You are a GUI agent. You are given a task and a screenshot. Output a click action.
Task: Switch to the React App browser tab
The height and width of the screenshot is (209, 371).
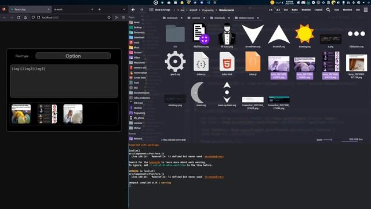point(30,9)
